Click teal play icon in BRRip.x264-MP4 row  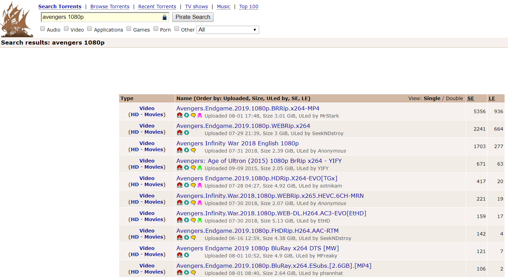(x=186, y=116)
